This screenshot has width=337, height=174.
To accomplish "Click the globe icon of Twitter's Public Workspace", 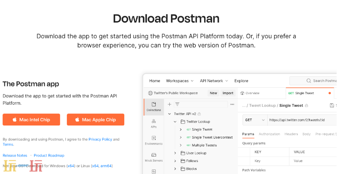I will [150, 93].
